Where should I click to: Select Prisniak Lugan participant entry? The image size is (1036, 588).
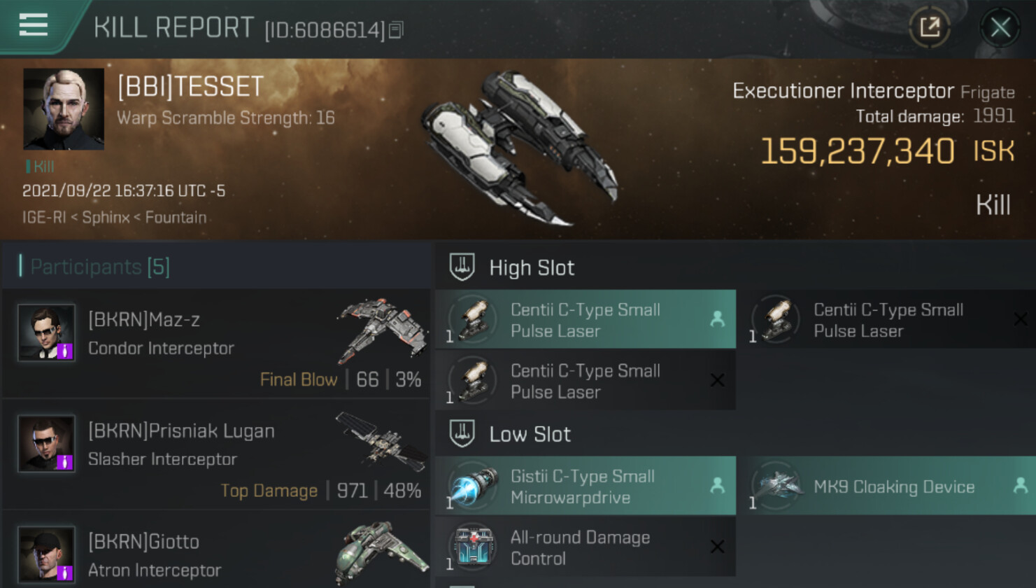pyautogui.click(x=217, y=454)
